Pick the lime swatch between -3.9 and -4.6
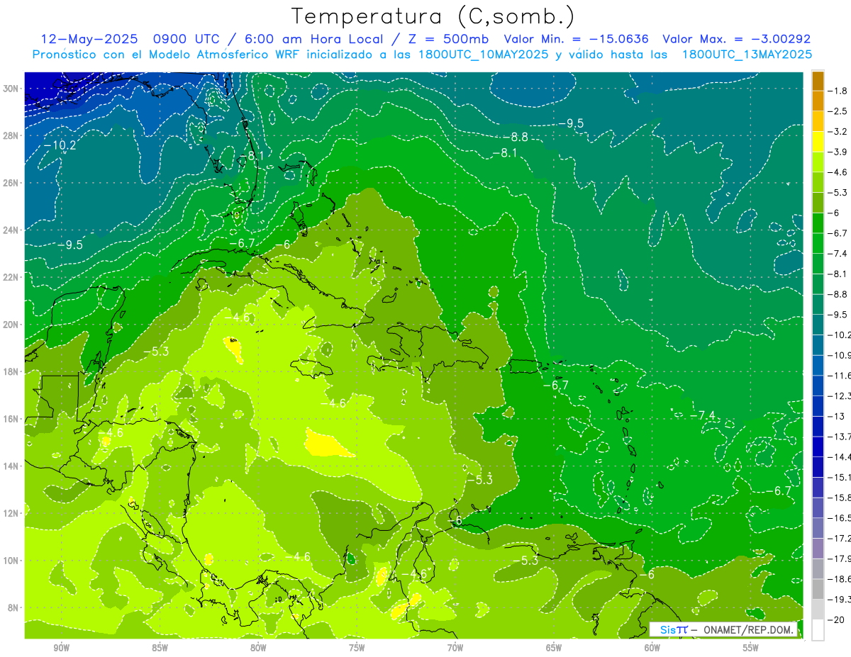Image resolution: width=851 pixels, height=657 pixels. [x=818, y=162]
